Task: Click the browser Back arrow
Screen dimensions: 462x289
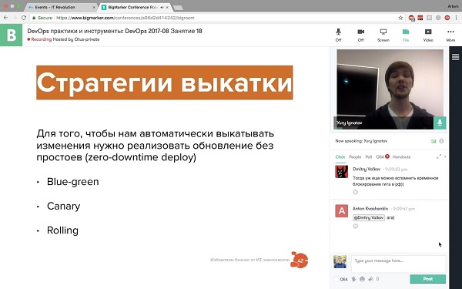Action: (5, 18)
